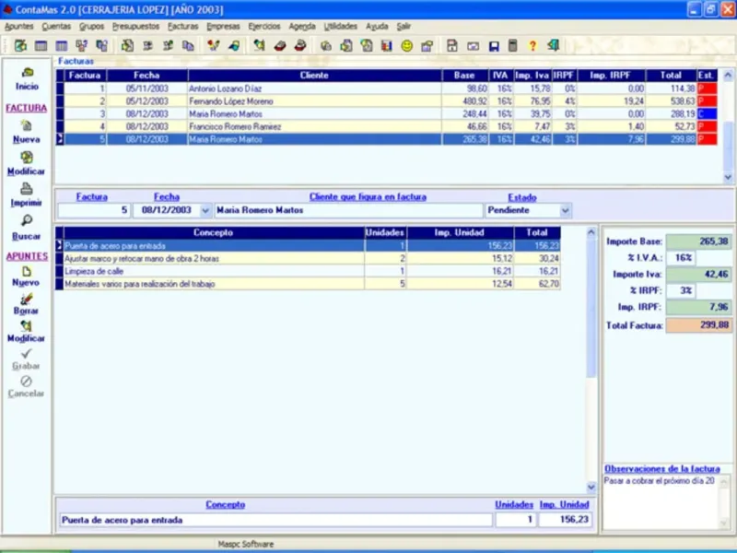Click blue Est. cell of invoice 3
Screen dimensions: 737x553
(707, 113)
